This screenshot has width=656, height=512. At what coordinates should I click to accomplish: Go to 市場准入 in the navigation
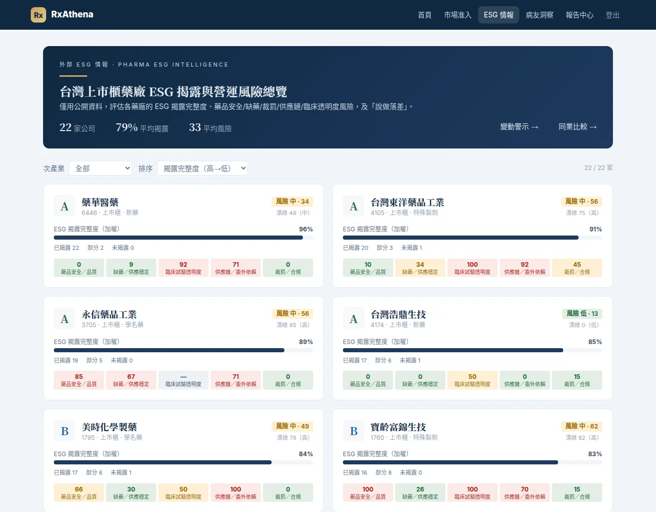[458, 15]
